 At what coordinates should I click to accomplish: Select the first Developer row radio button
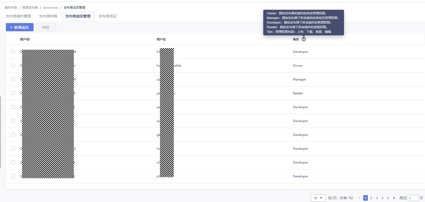tap(13, 52)
